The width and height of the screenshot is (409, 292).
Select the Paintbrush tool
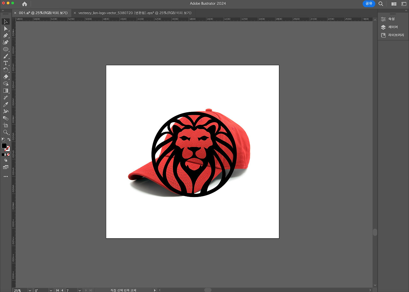pyautogui.click(x=5, y=56)
